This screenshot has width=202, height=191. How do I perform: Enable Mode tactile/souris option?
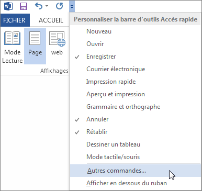pos(135,157)
